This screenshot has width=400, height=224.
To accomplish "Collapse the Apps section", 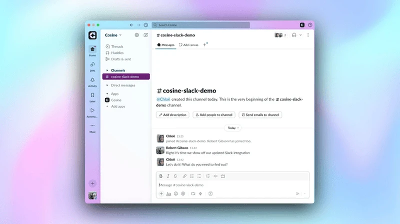I will [107, 94].
